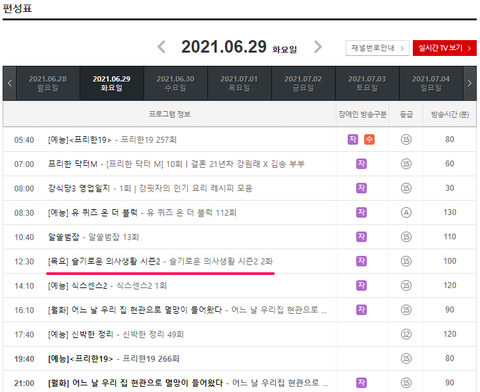Open 16:10 어느 날 우리 집 현관으로 멸망이 들어왔다
480x392 pixels.
point(188,310)
